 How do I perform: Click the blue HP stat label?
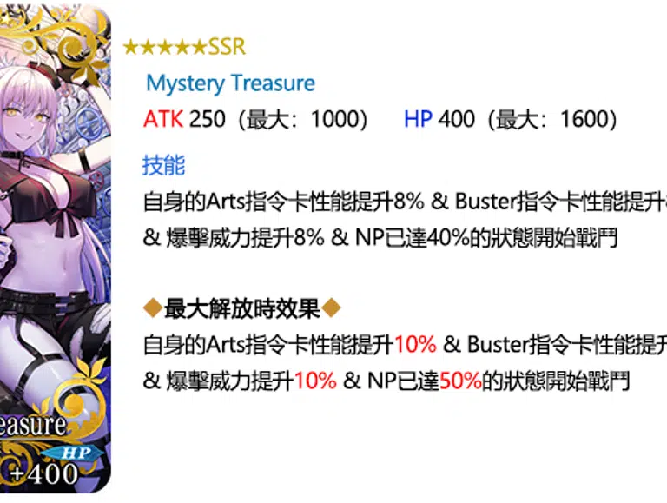point(418,119)
